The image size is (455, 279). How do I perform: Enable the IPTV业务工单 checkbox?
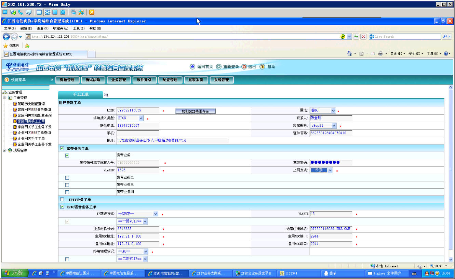click(62, 199)
